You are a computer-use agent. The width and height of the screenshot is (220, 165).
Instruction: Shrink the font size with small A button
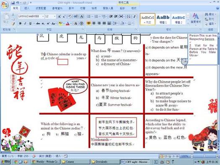(64, 17)
